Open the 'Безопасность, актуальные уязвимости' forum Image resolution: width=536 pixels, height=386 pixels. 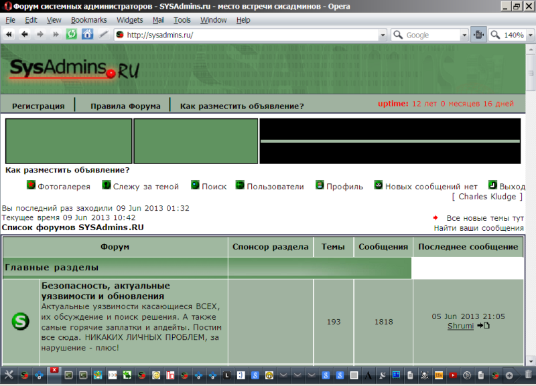pyautogui.click(x=106, y=291)
